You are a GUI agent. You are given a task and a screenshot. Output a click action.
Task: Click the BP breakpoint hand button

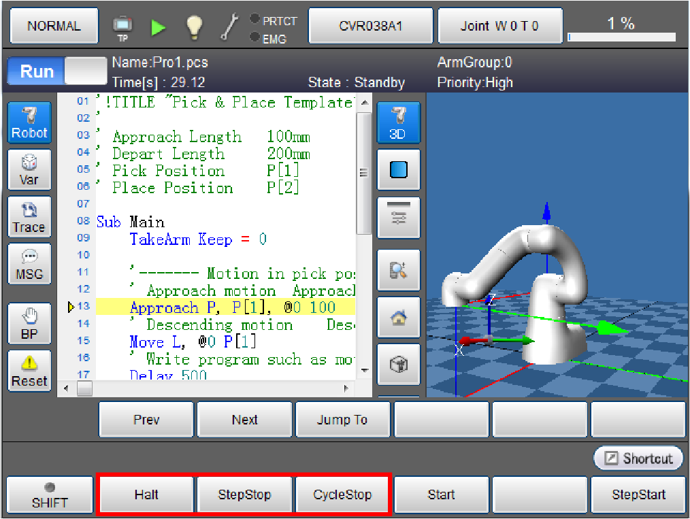pyautogui.click(x=29, y=324)
